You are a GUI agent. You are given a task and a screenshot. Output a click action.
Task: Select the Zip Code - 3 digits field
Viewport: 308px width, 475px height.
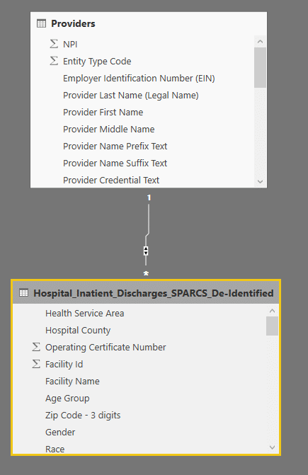tap(83, 415)
